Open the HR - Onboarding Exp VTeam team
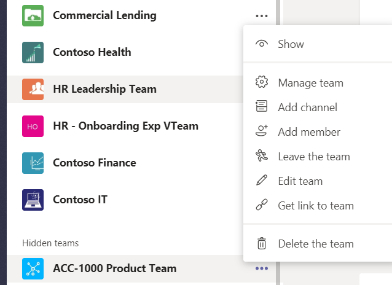This screenshot has height=285, width=392. point(125,126)
